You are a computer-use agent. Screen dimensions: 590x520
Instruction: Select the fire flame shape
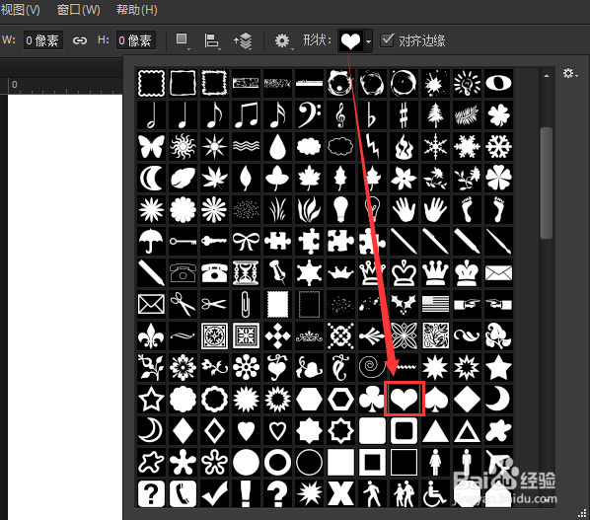point(404,146)
